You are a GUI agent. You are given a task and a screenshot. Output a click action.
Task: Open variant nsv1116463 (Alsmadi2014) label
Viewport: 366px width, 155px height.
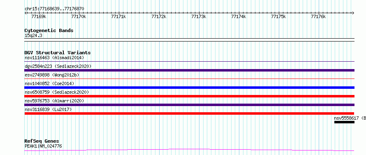point(54,58)
